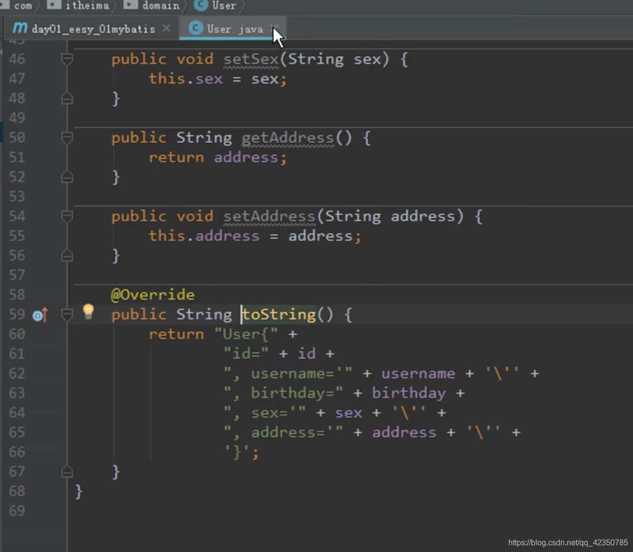Screen dimensions: 633x552
Task: Open the lightbulb intention actions
Action: click(x=88, y=311)
